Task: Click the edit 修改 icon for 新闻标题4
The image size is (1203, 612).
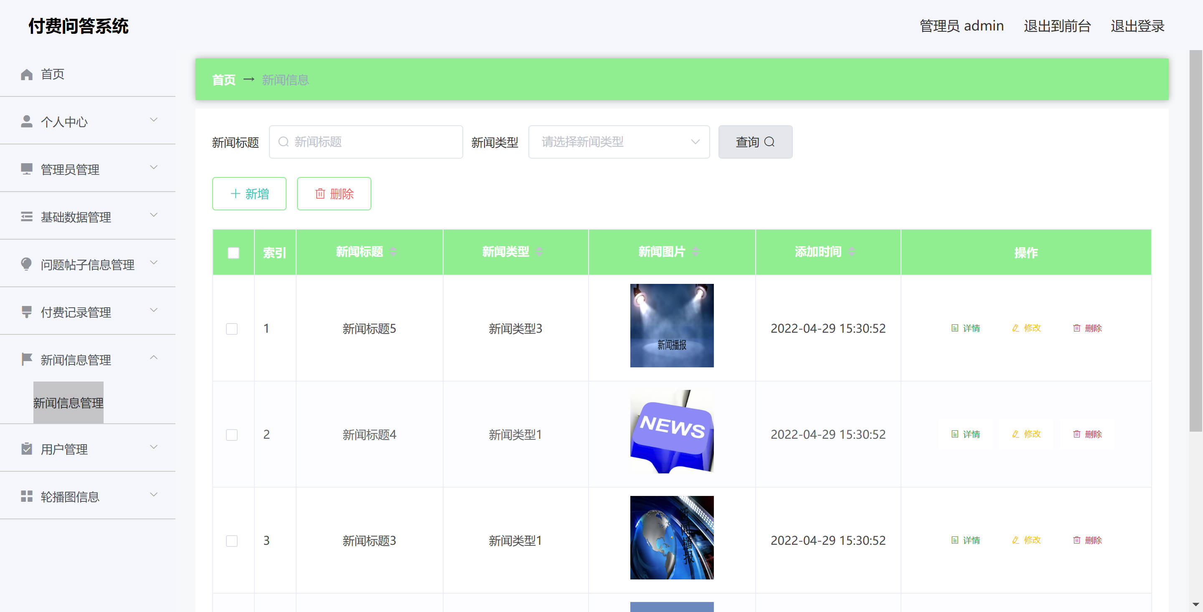Action: coord(1015,434)
